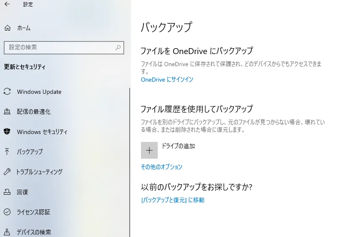
Task: Click the Windows セキュリティ shield icon
Action: point(7,132)
